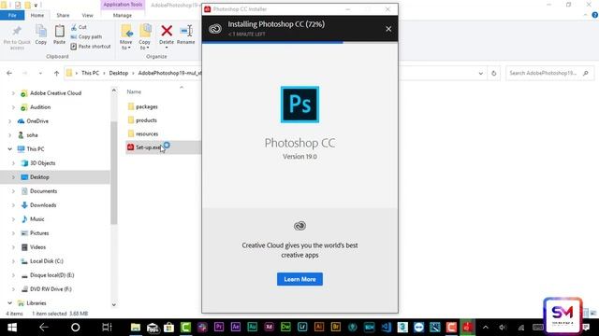Viewport: 599px width, 336px height.
Task: Open the resources folder
Action: click(x=147, y=133)
